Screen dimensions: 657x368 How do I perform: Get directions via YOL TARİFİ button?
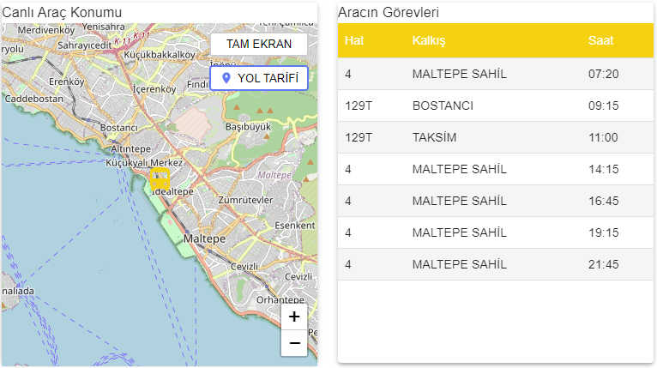[258, 78]
